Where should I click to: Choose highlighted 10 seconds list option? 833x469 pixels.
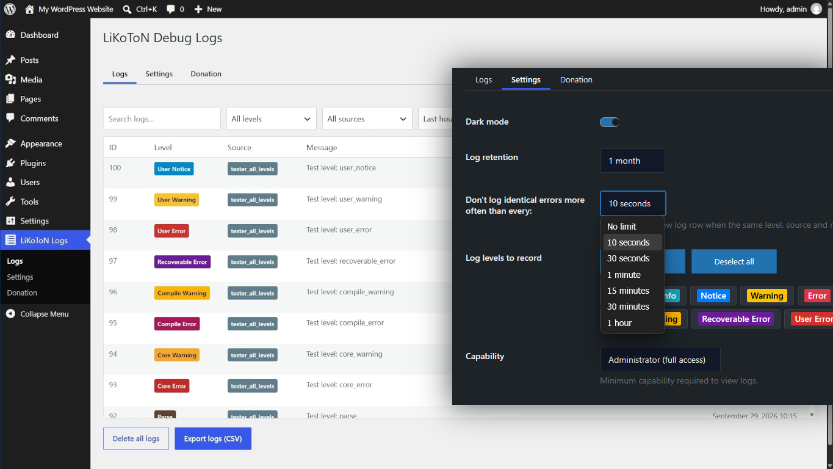click(x=633, y=242)
